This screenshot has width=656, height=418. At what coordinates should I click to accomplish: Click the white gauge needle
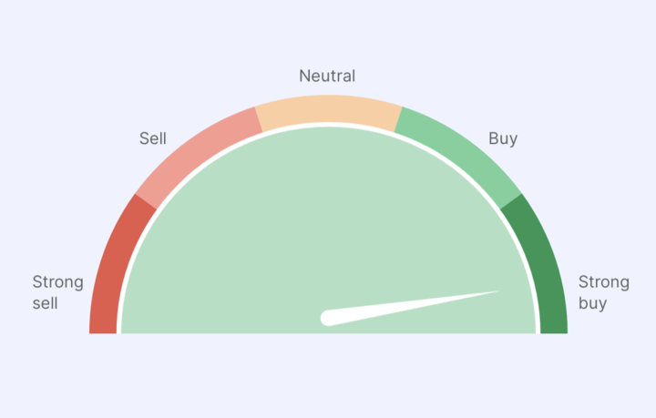click(x=410, y=308)
